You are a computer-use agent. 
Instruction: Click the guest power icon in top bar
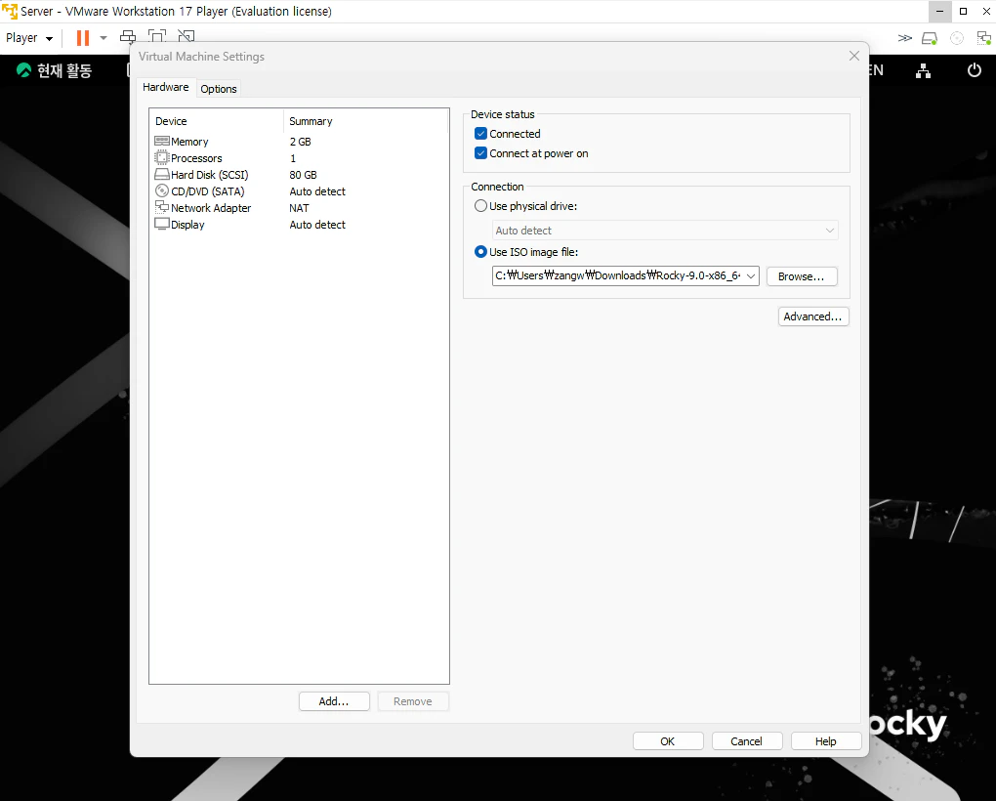pos(974,70)
